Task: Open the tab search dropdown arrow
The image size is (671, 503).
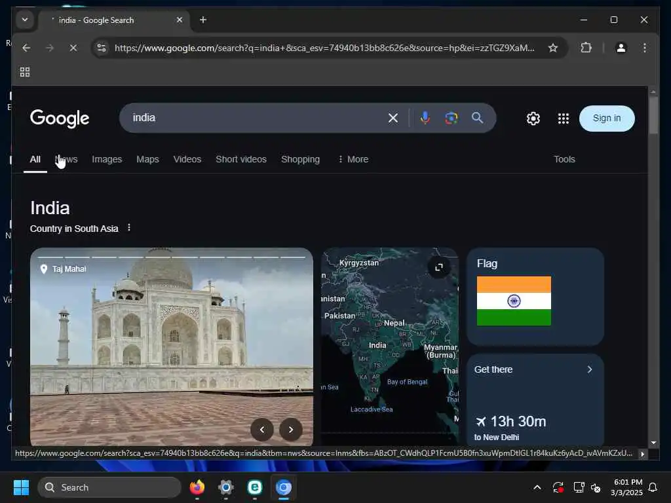Action: (x=25, y=20)
